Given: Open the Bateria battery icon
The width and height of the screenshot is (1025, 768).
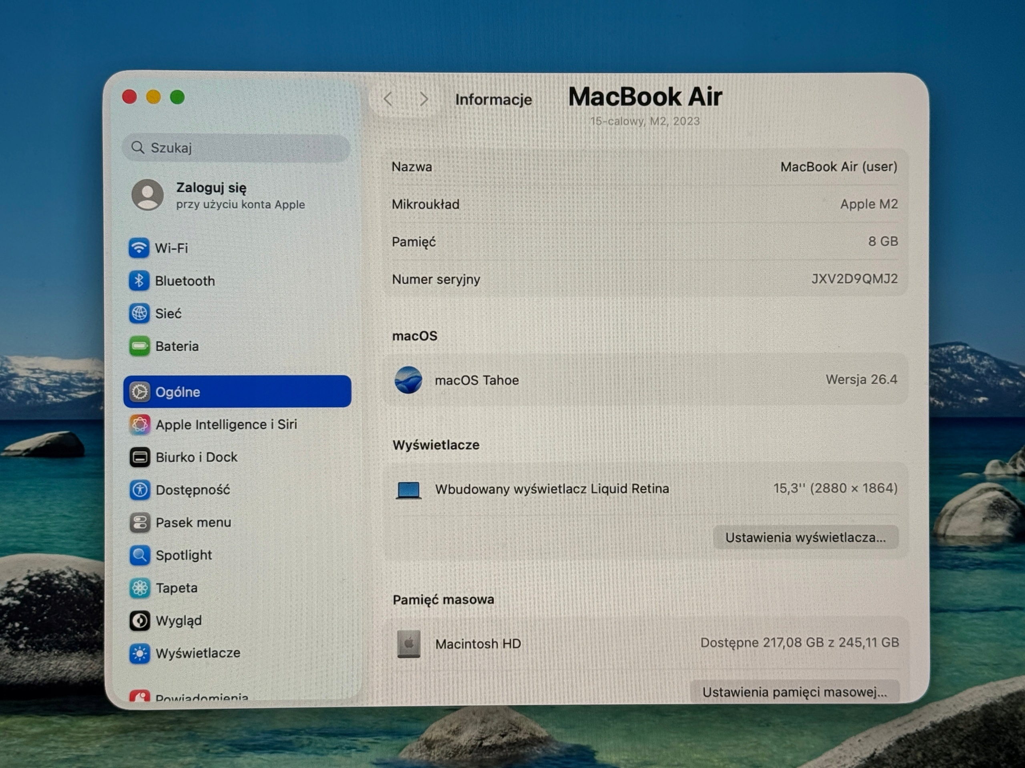Looking at the screenshot, I should (139, 346).
